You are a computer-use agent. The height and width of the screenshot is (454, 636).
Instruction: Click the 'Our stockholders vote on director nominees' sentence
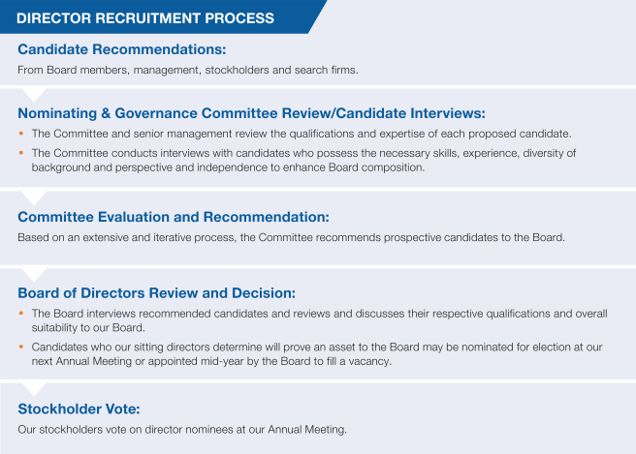(x=182, y=429)
